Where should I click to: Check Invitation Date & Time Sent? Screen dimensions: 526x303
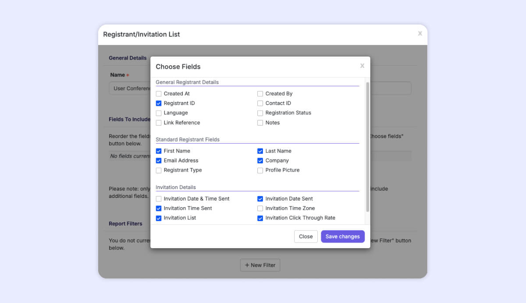(x=159, y=199)
